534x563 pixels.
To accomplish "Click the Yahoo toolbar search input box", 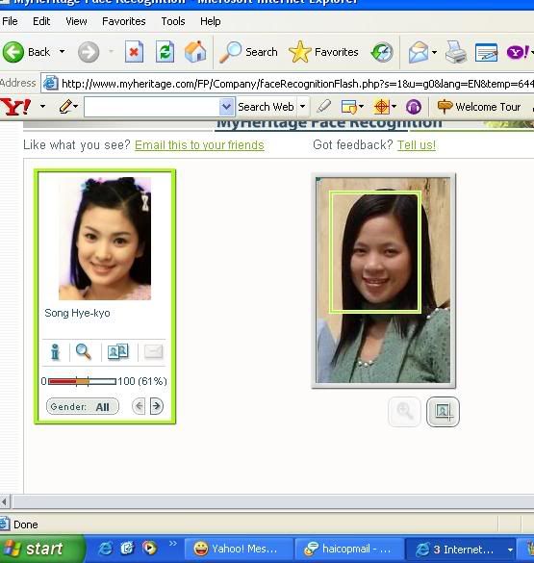I will tap(151, 107).
